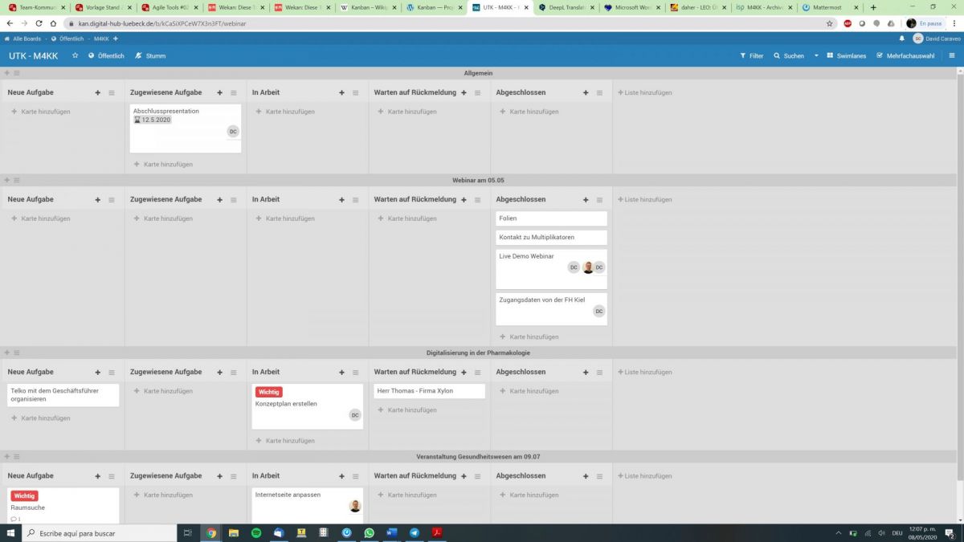Open swimlane menu for Allgemein lane
Screen dimensions: 964x542
tap(16, 73)
